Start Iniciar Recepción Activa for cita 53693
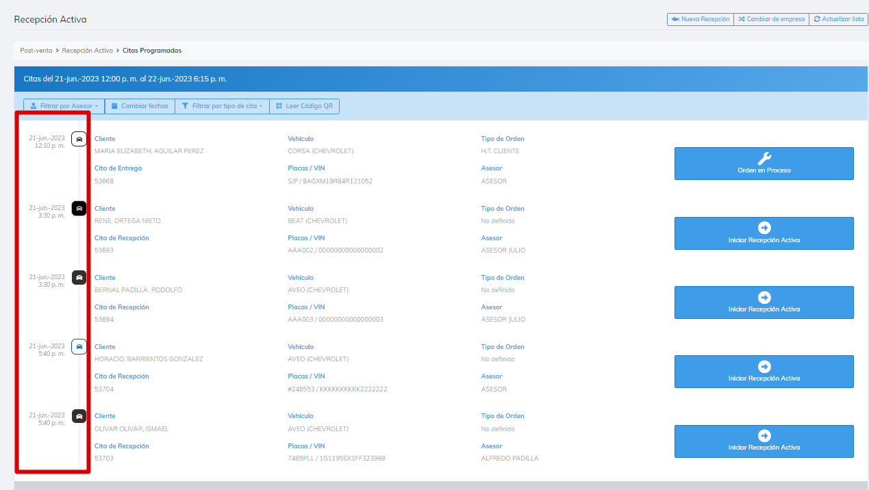The width and height of the screenshot is (869, 490). point(764,233)
